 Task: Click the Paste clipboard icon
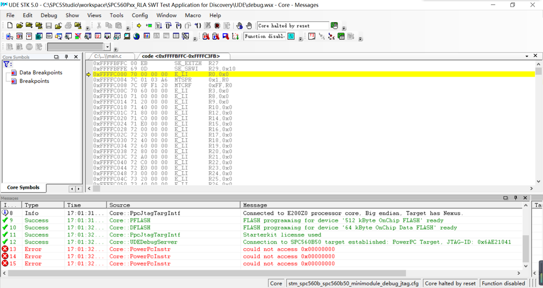pyautogui.click(x=118, y=25)
